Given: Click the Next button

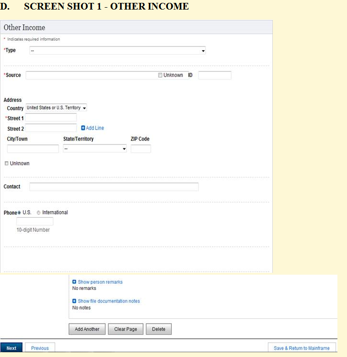Looking at the screenshot, I should coord(11,348).
